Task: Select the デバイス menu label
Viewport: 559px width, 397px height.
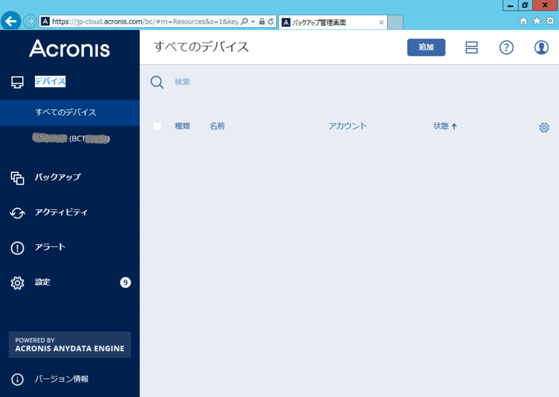Action: pos(50,82)
